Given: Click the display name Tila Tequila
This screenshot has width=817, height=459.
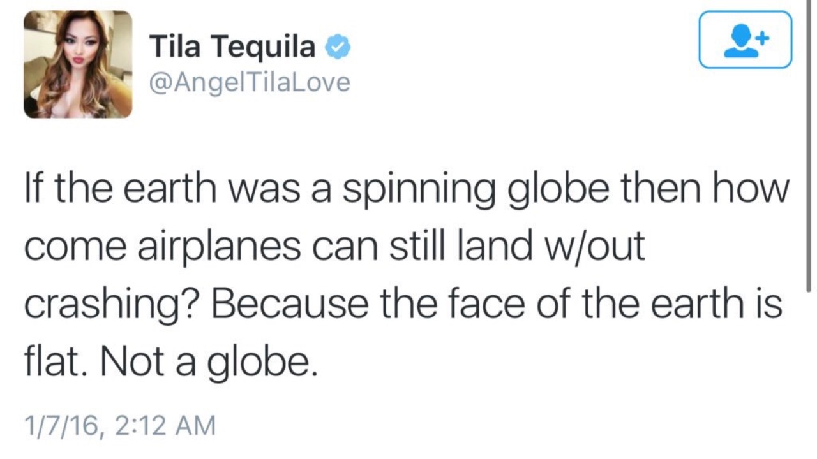Looking at the screenshot, I should [232, 46].
